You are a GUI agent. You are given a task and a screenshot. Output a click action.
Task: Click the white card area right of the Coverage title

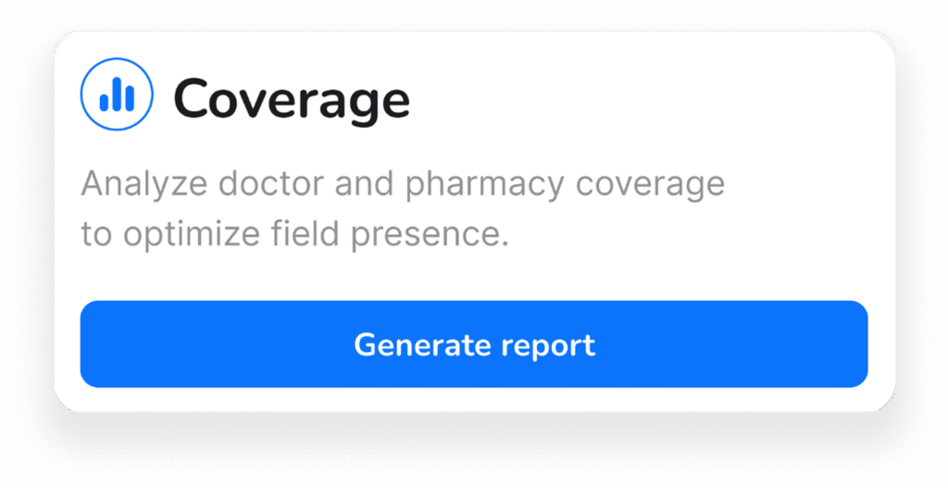(x=648, y=98)
